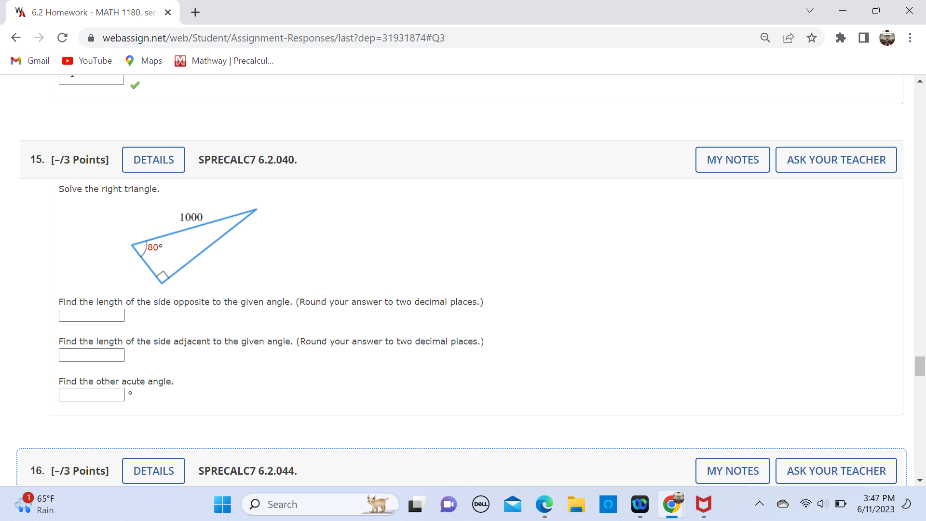Launch Microsoft Edge from the taskbar

click(544, 504)
